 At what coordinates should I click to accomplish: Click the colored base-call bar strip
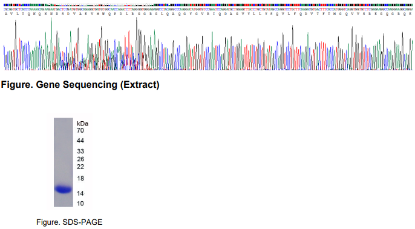[208, 5]
